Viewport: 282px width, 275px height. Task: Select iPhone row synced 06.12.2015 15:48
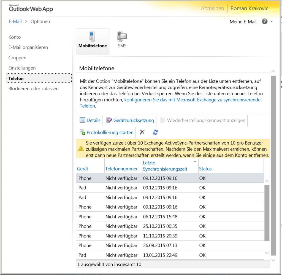point(170,217)
